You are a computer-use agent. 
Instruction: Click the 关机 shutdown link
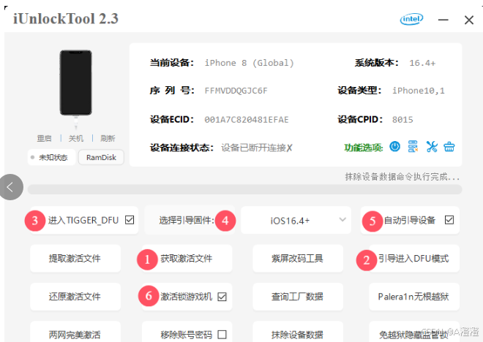tap(76, 138)
